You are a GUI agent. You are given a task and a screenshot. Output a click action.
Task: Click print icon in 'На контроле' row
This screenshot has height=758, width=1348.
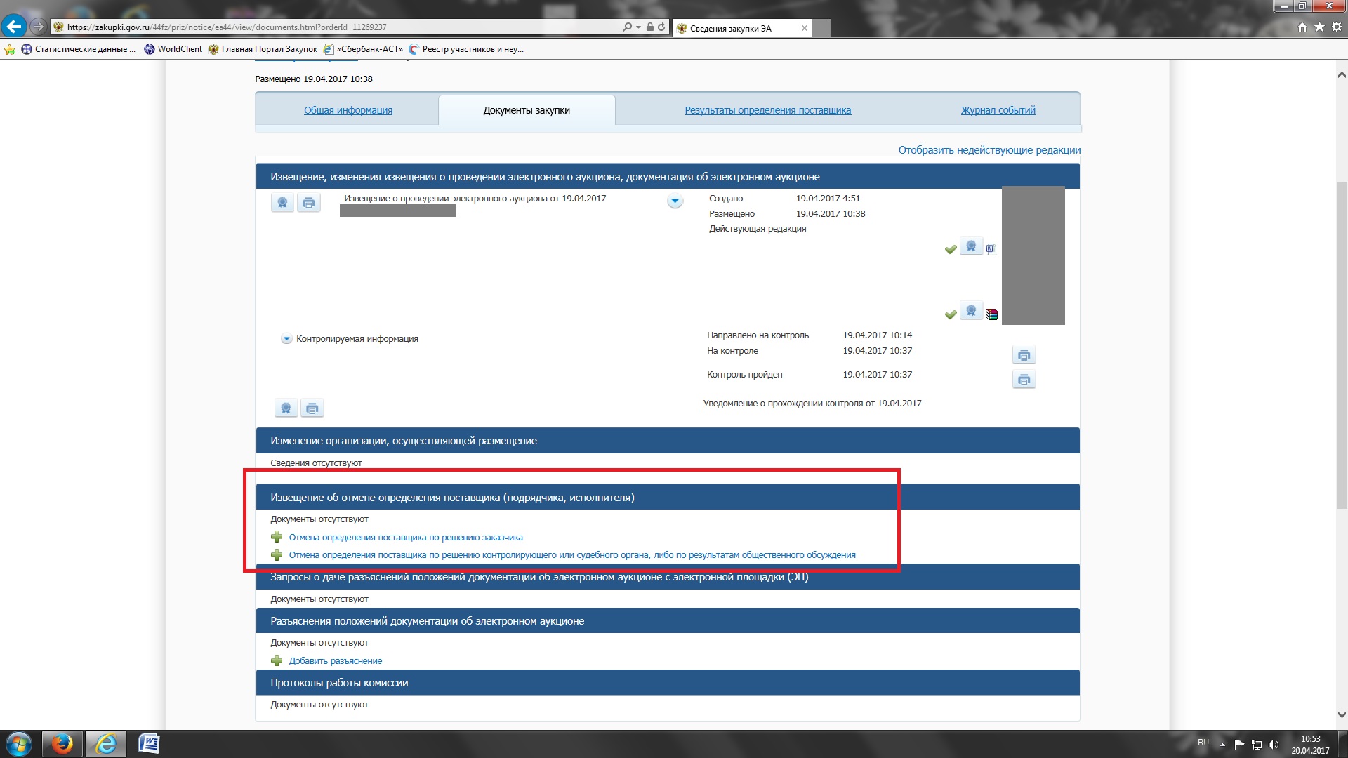(x=1024, y=355)
